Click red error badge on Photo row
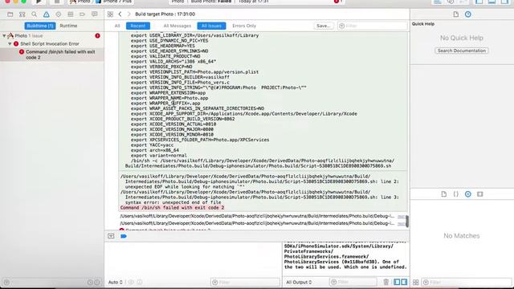 (x=97, y=35)
